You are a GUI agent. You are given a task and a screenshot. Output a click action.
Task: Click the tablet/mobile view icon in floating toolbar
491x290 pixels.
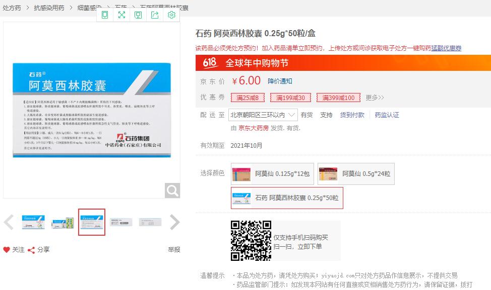pyautogui.click(x=105, y=15)
